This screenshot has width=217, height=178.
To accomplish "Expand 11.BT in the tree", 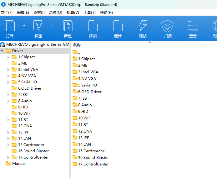I will 8,120.
